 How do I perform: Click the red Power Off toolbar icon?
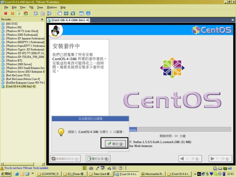6,13
